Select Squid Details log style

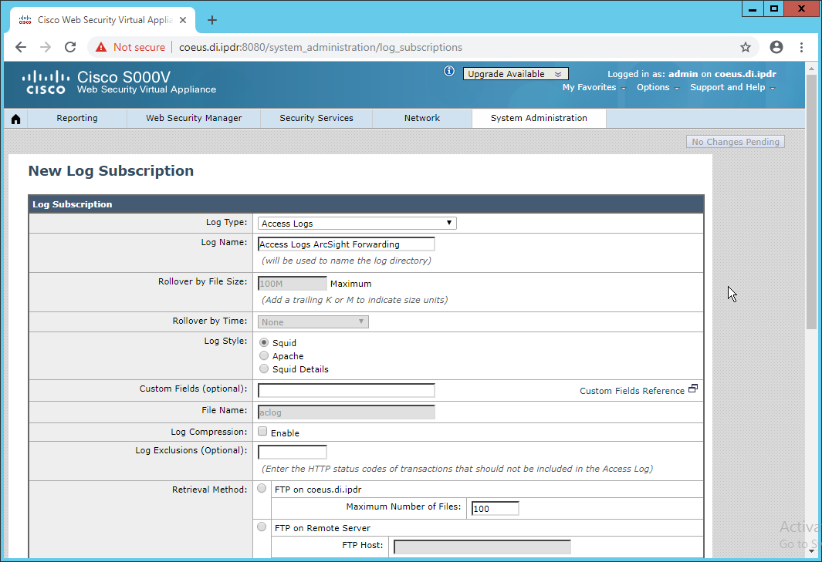click(264, 369)
